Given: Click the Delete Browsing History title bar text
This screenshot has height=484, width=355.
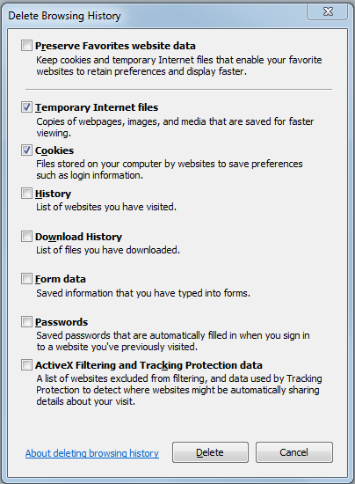Looking at the screenshot, I should [x=64, y=16].
